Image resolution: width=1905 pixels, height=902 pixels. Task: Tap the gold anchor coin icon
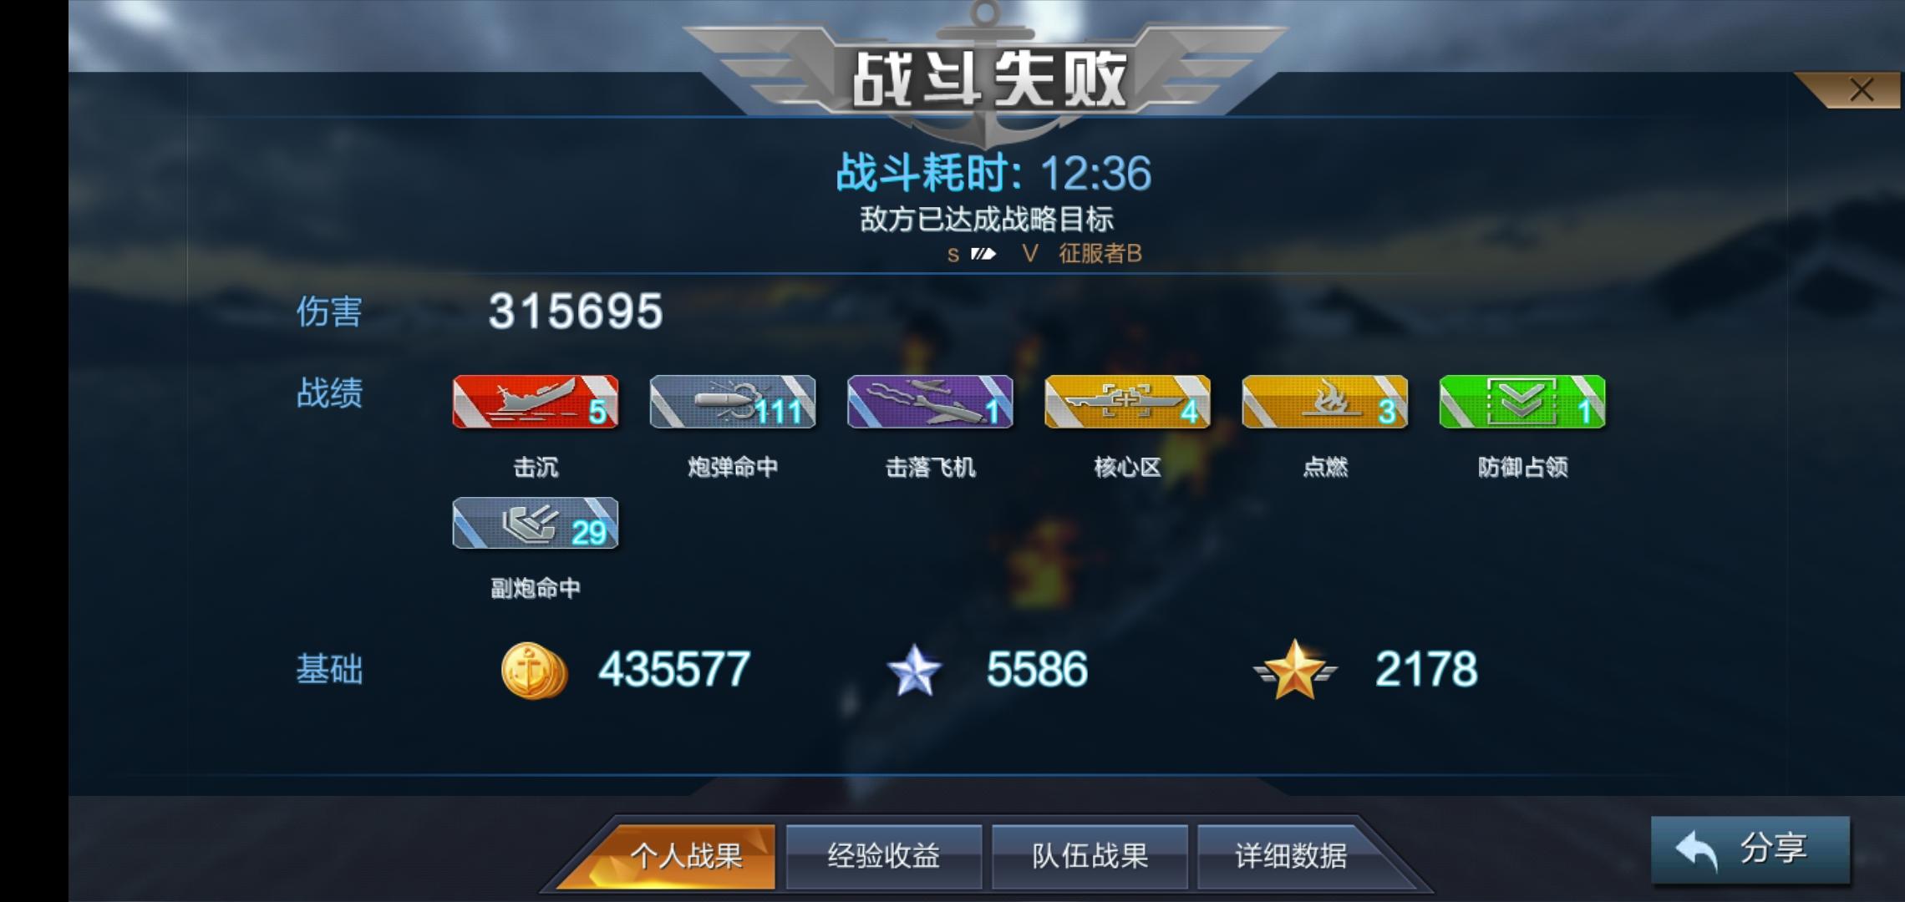click(534, 670)
